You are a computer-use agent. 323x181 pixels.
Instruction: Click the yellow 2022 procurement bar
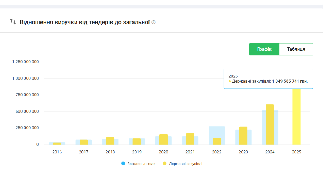[x=217, y=141]
